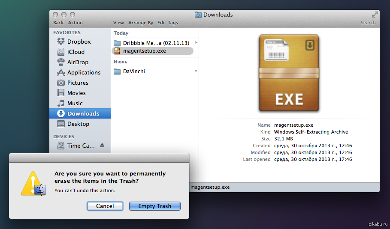
Task: Click Edit Tags in the toolbar
Action: point(168,23)
